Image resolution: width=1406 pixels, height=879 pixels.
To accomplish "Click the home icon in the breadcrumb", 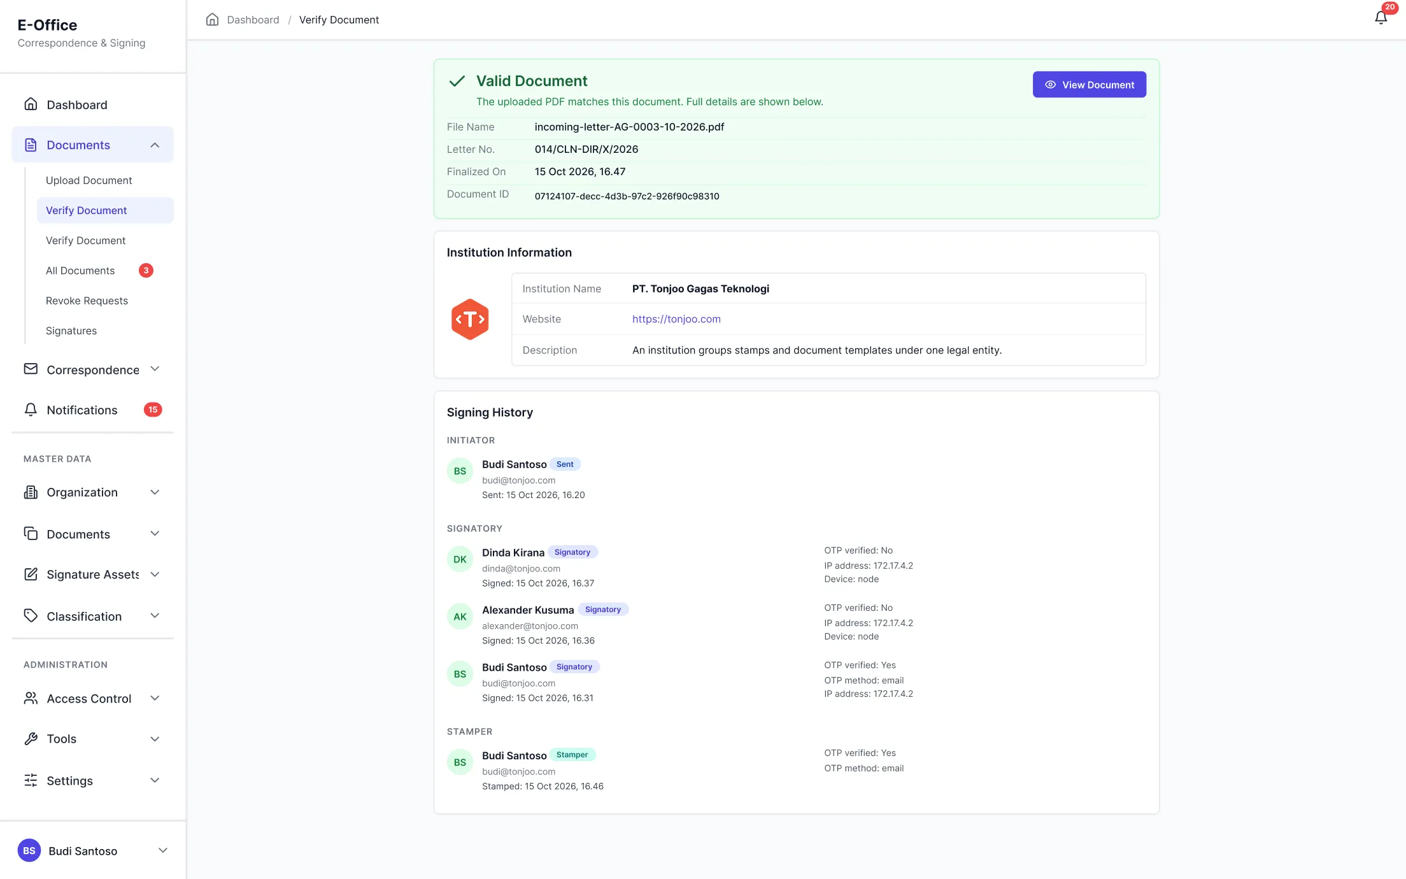I will 212,19.
